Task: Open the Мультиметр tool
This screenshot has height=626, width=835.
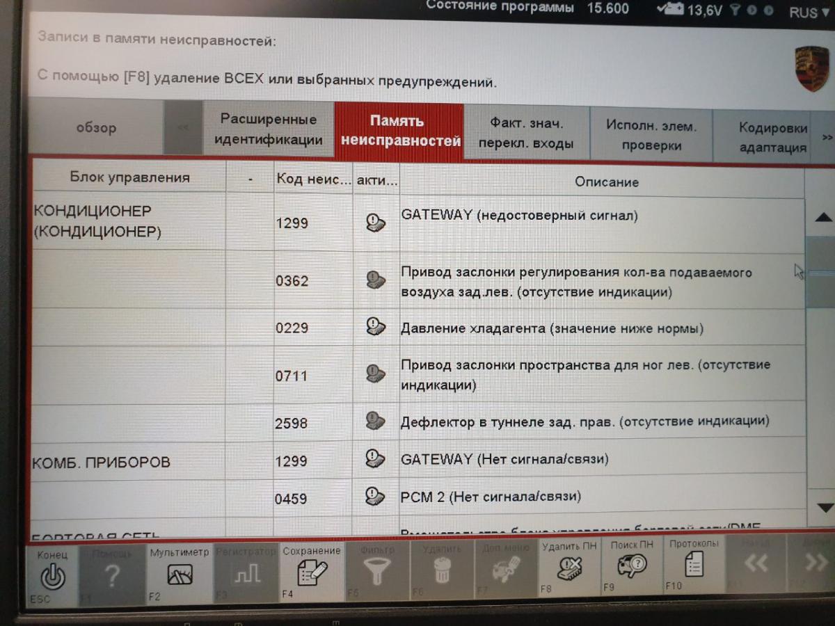Action: (x=179, y=574)
